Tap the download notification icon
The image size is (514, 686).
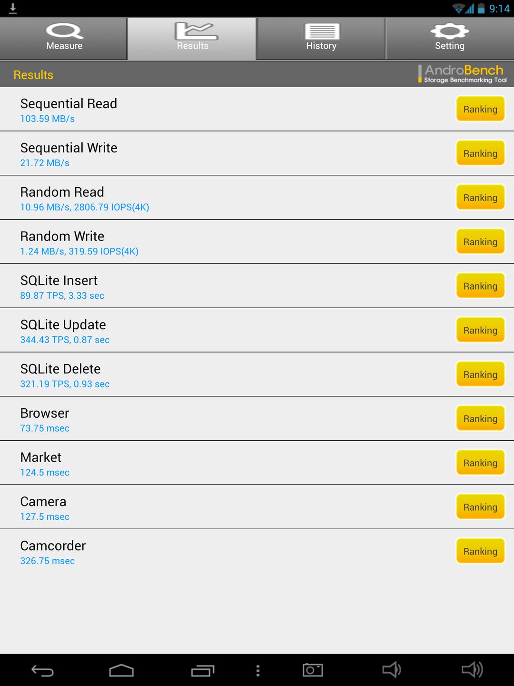click(13, 8)
